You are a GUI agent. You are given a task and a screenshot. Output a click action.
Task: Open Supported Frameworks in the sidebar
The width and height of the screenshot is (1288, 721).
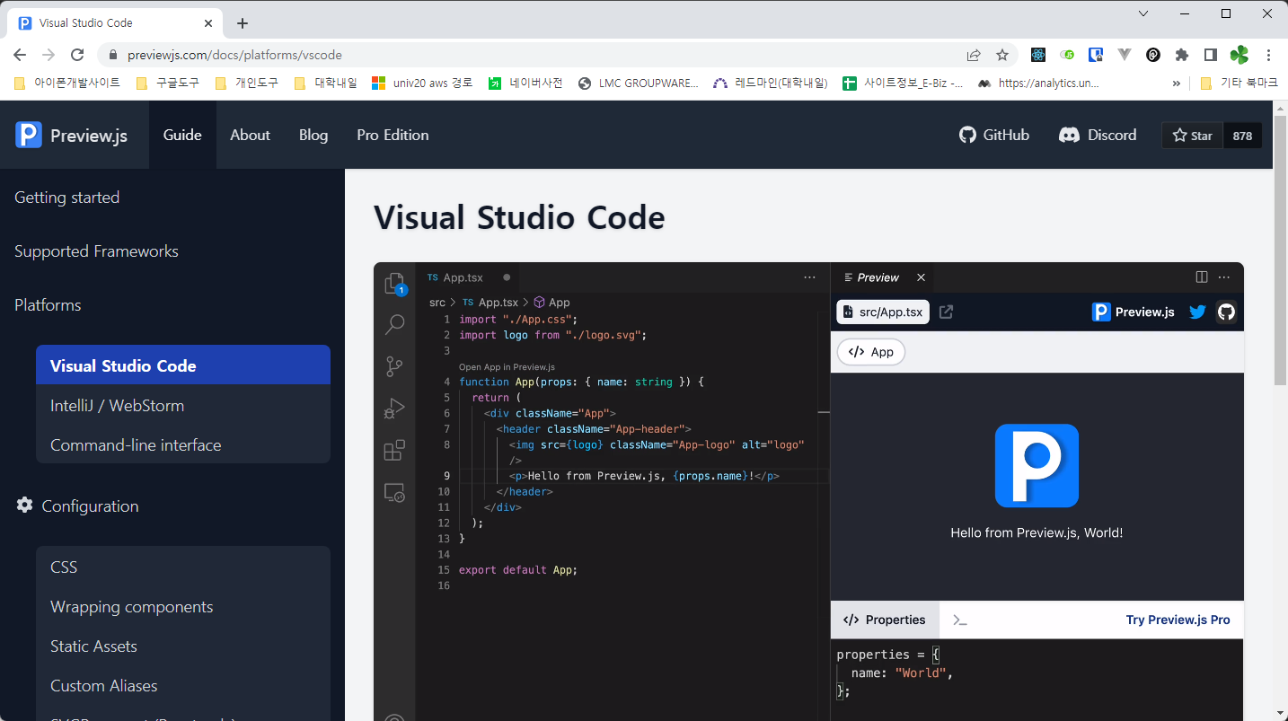click(96, 251)
